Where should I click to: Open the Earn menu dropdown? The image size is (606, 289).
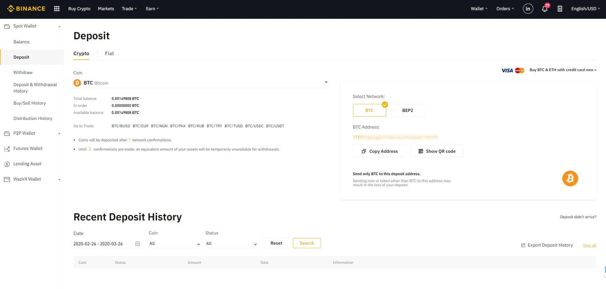[x=152, y=9]
